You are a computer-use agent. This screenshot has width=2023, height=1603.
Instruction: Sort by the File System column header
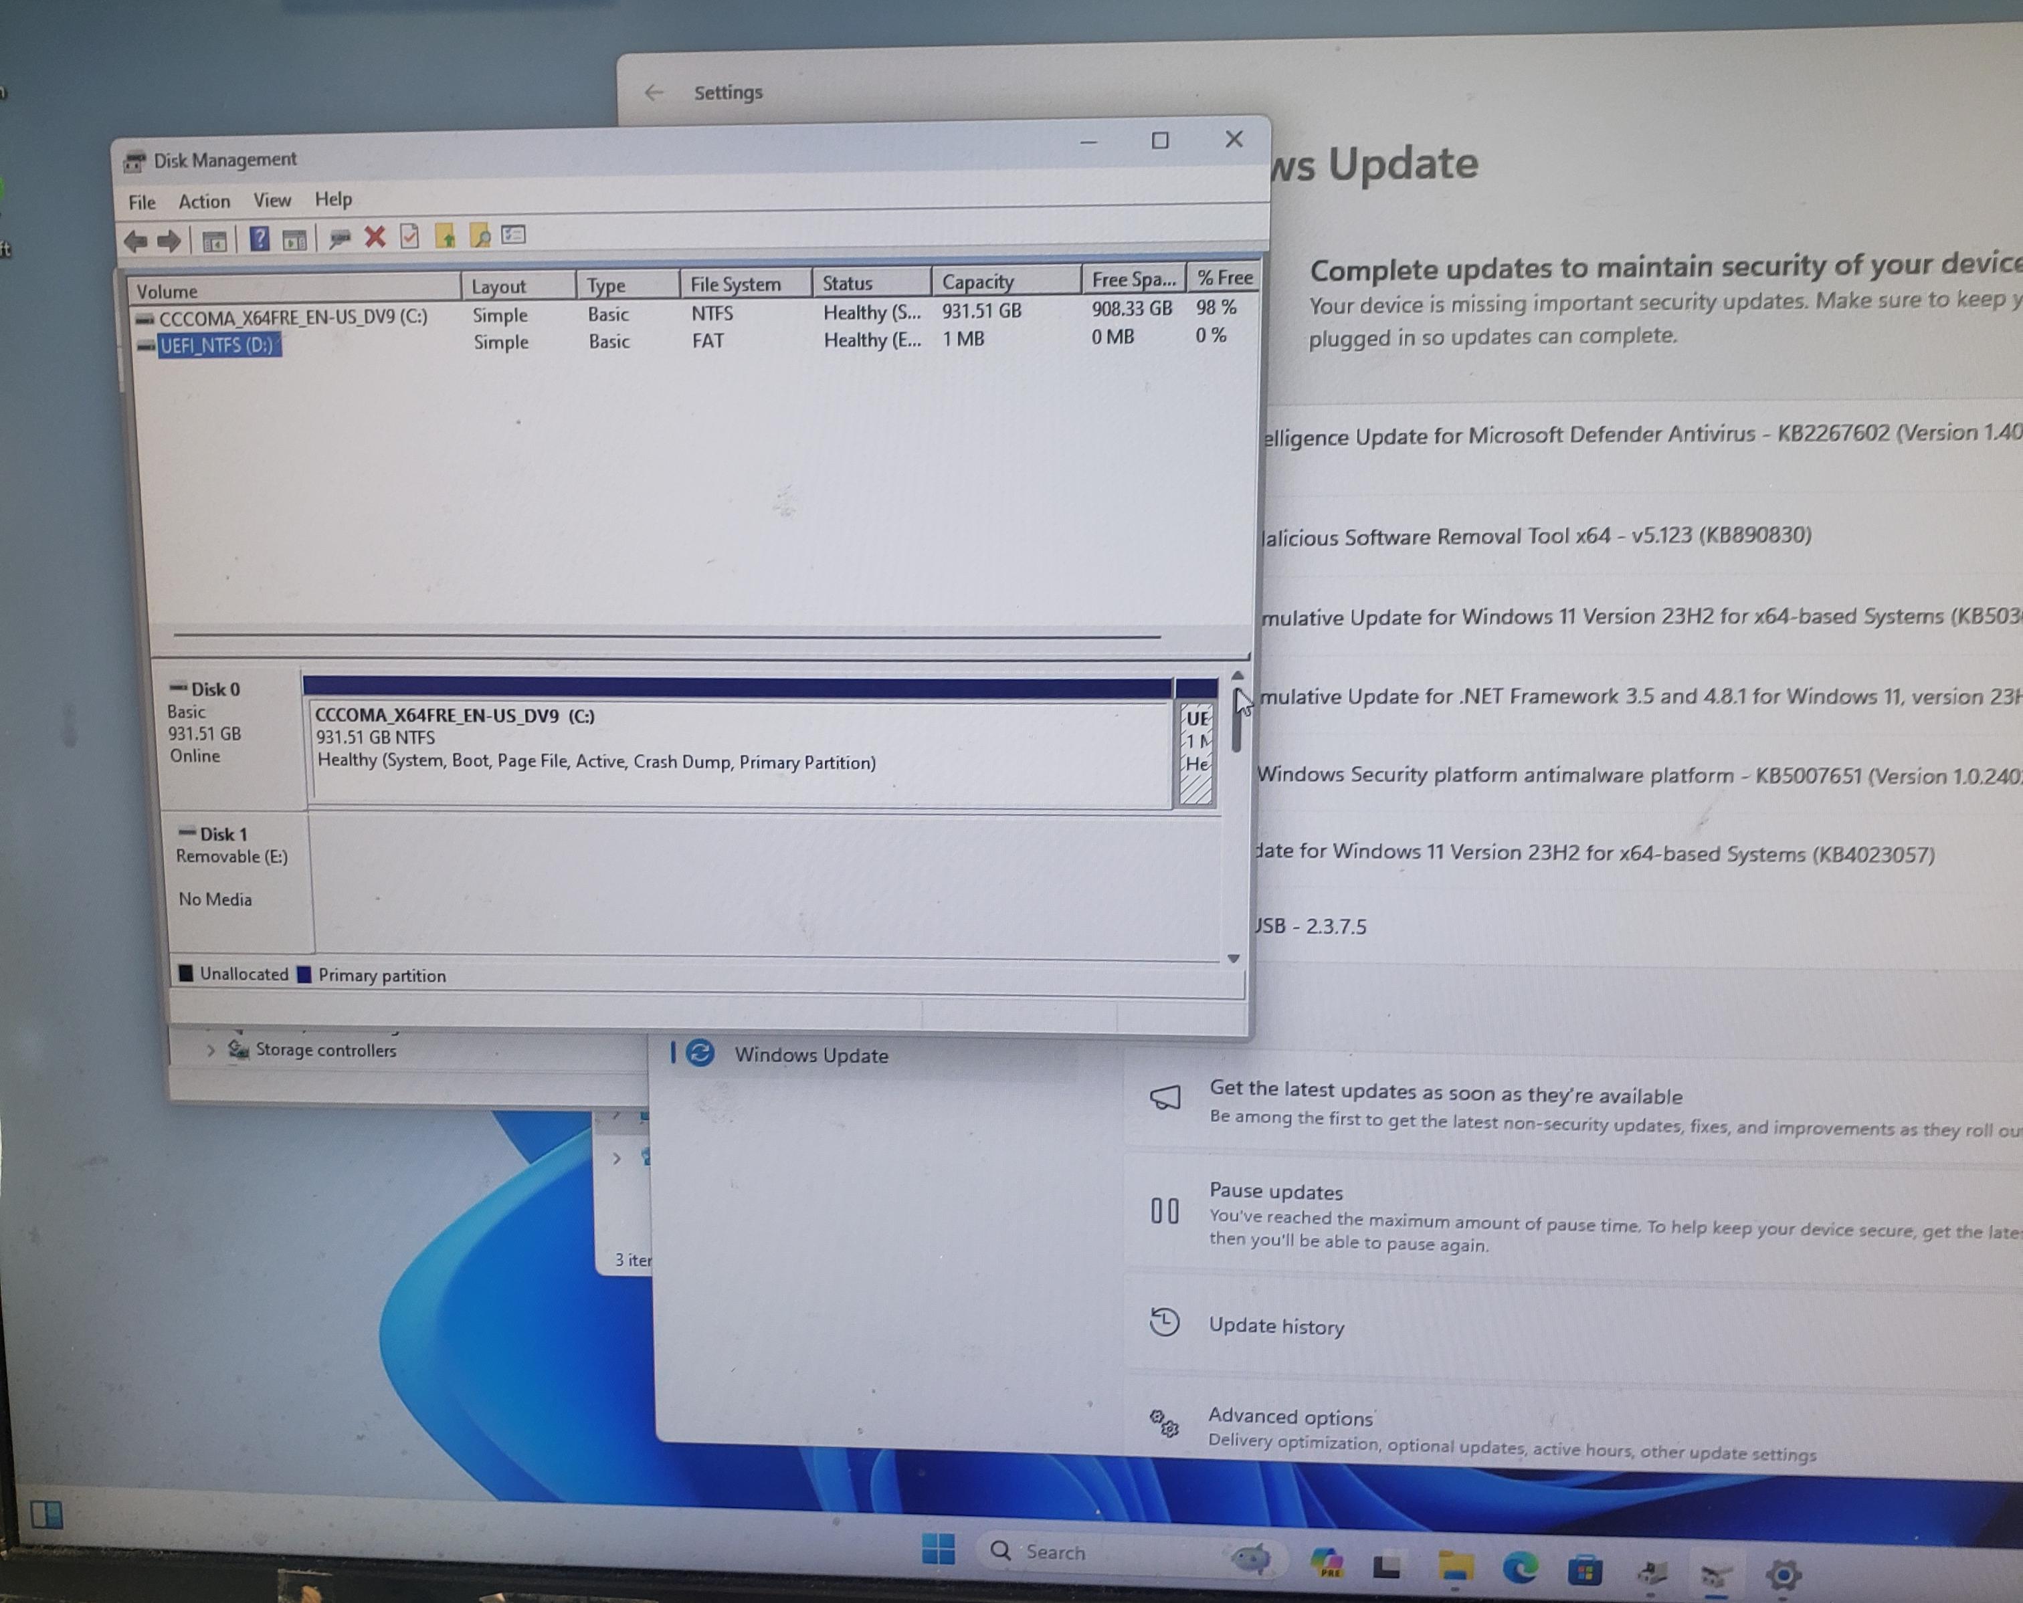(746, 284)
